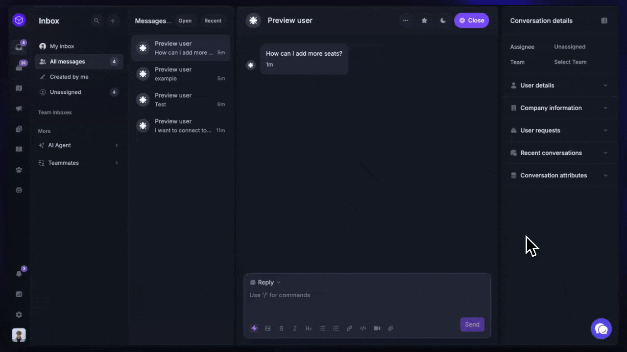Open the Reply type dropdown
627x352 pixels.
(x=265, y=283)
